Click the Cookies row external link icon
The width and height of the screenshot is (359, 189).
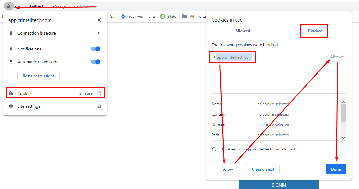(x=99, y=93)
